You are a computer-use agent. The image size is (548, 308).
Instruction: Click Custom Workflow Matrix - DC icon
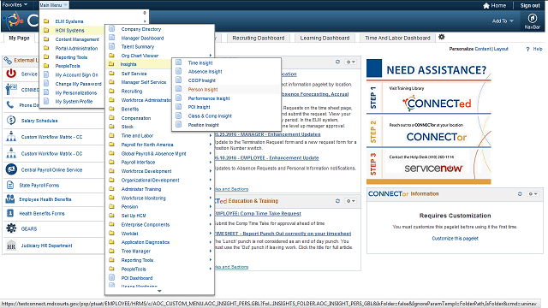11,153
